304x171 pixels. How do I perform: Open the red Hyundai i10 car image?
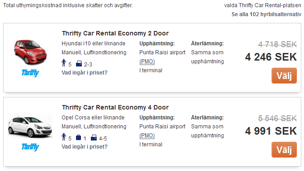(30, 52)
